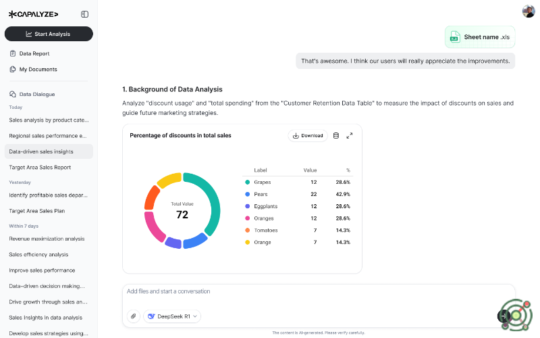Image resolution: width=540 pixels, height=338 pixels.
Task: Open My Documents in the sidebar
Action: [38, 69]
